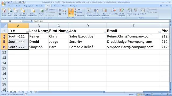Open Advanced filter options
This screenshot has width=172, height=96.
[x=79, y=15]
